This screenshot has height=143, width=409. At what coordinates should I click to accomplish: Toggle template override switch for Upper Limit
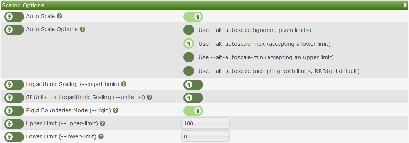point(14,124)
